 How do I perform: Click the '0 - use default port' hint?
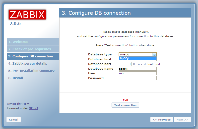tap(146, 64)
